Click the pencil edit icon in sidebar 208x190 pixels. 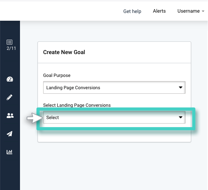(9, 97)
